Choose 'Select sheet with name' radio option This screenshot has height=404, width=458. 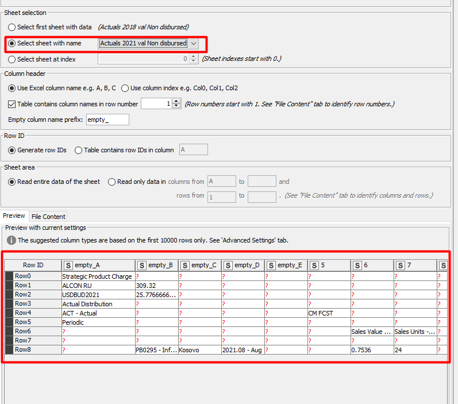tap(11, 43)
